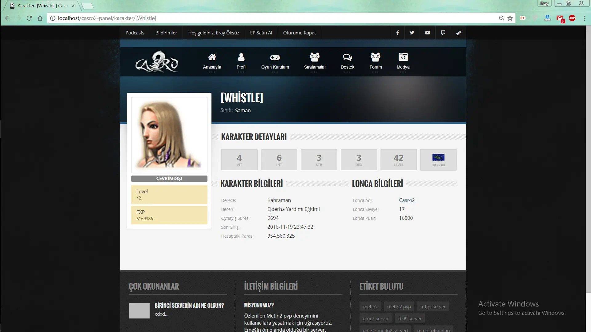Open the Twitter social link icon
The height and width of the screenshot is (332, 591).
pyautogui.click(x=412, y=33)
